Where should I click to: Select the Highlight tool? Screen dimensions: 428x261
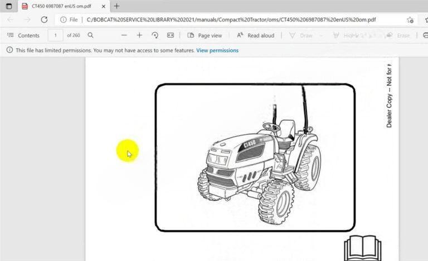pyautogui.click(x=347, y=35)
